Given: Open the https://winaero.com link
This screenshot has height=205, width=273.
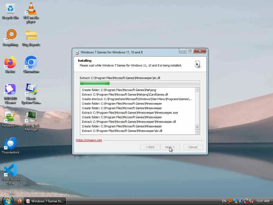Looking at the screenshot, I should [89, 140].
